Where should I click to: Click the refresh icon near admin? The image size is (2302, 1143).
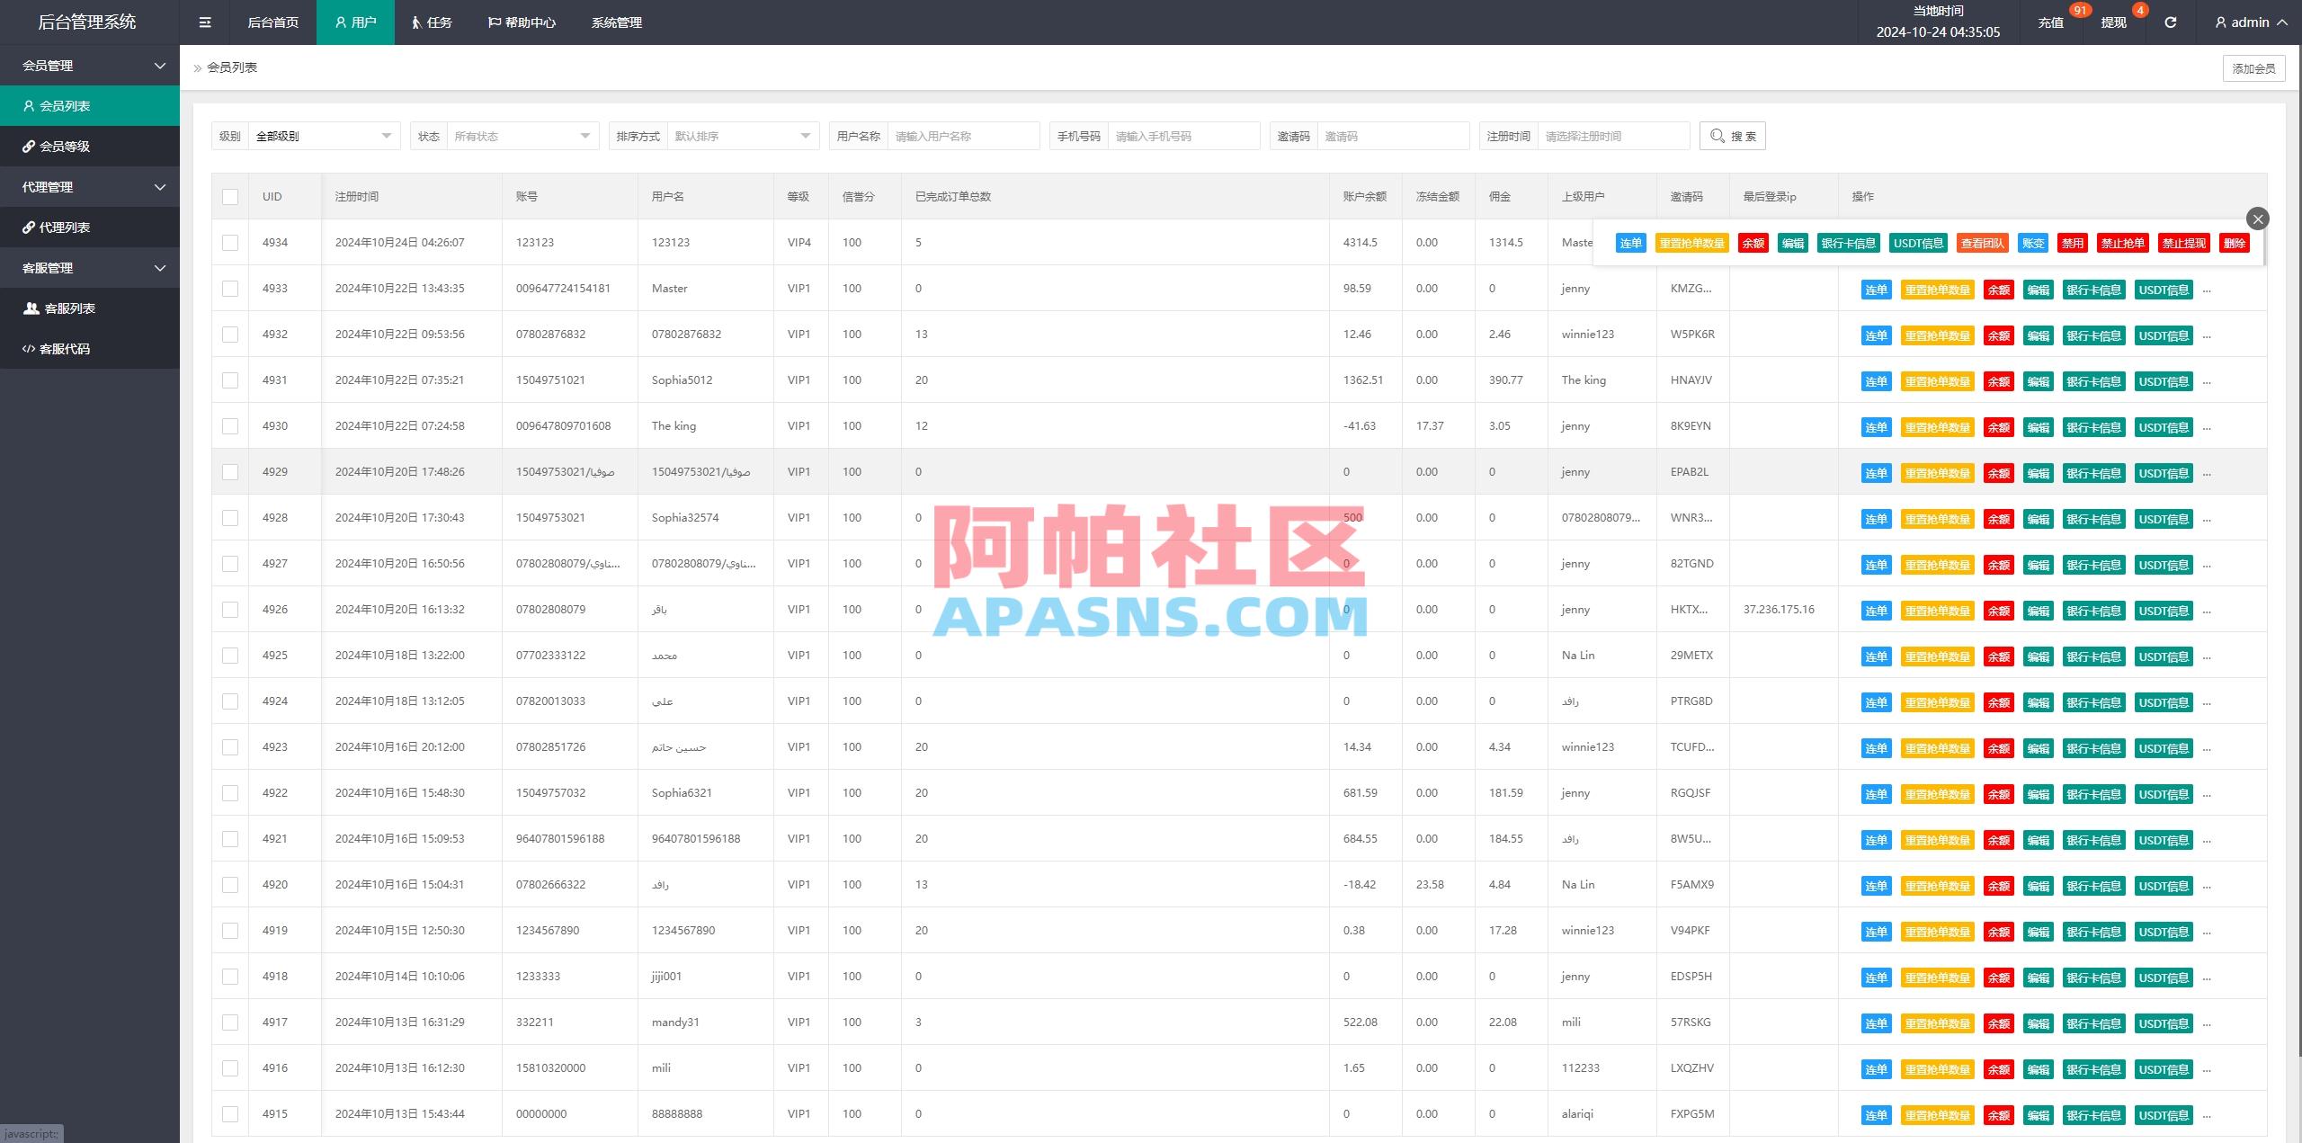coord(2171,22)
